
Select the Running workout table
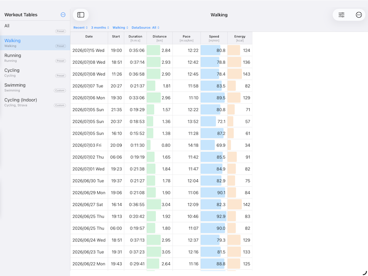tap(35, 57)
